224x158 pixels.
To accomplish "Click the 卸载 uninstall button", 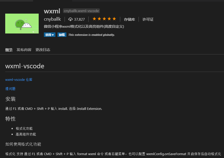I will click(x=62, y=35).
